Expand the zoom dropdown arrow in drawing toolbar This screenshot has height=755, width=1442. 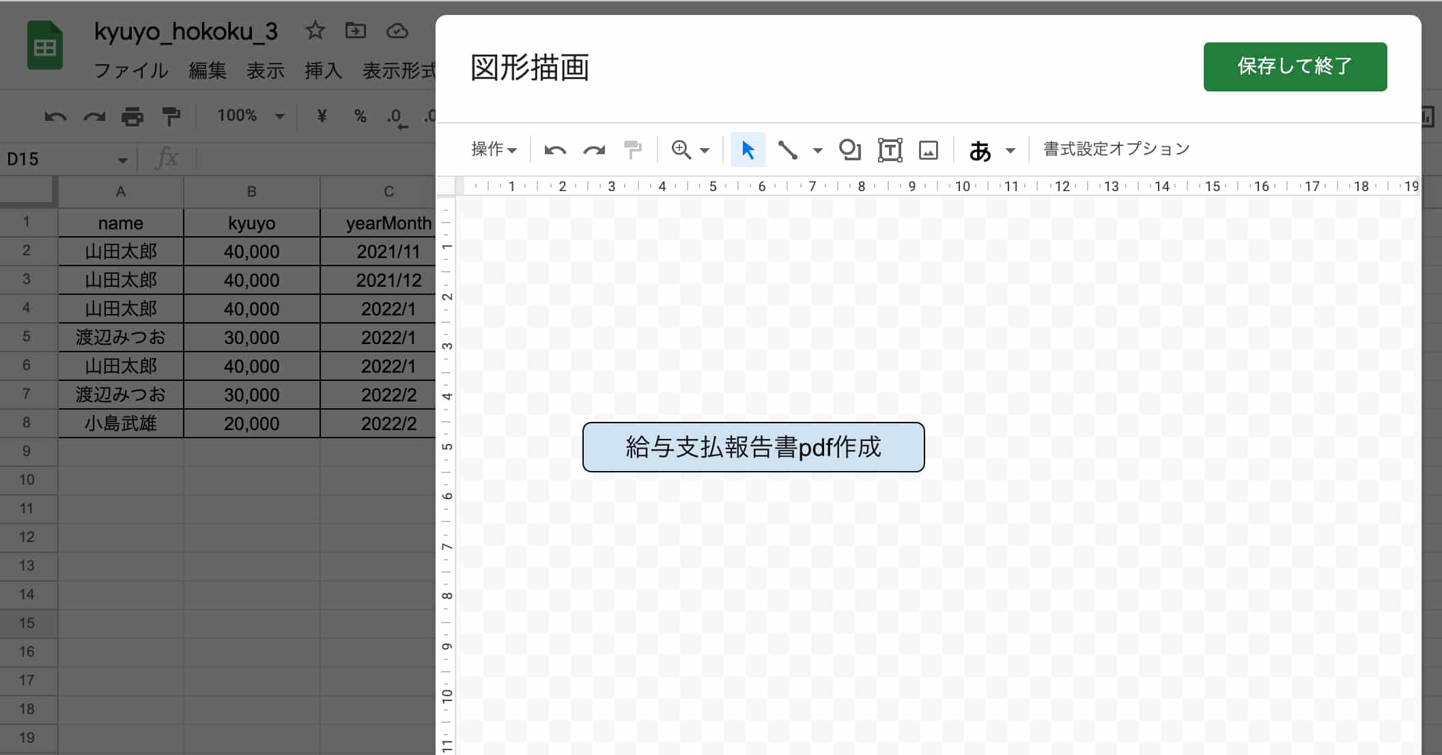(x=705, y=150)
